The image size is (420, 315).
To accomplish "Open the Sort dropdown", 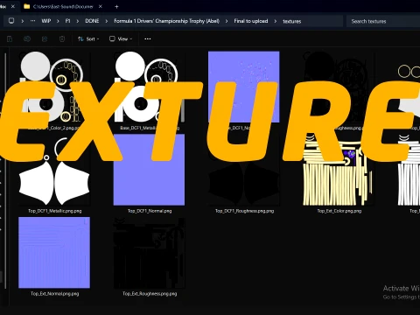I will [88, 38].
